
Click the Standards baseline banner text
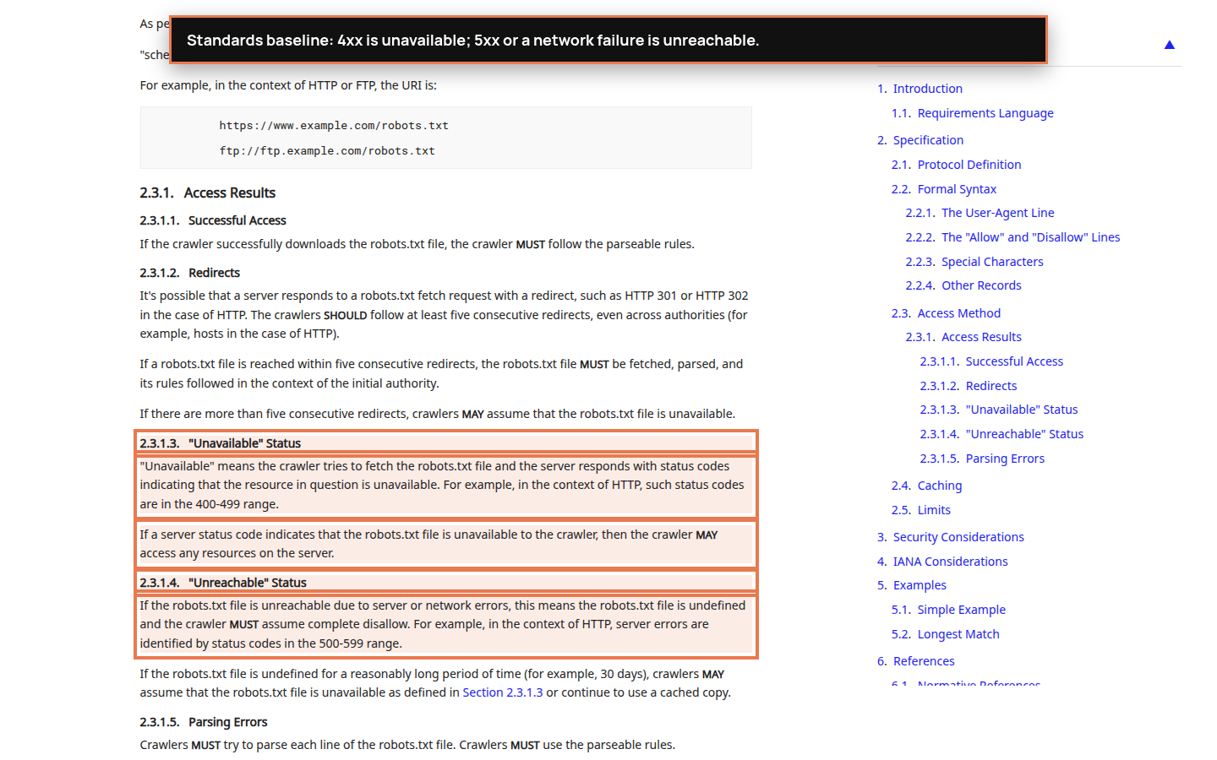pos(473,41)
